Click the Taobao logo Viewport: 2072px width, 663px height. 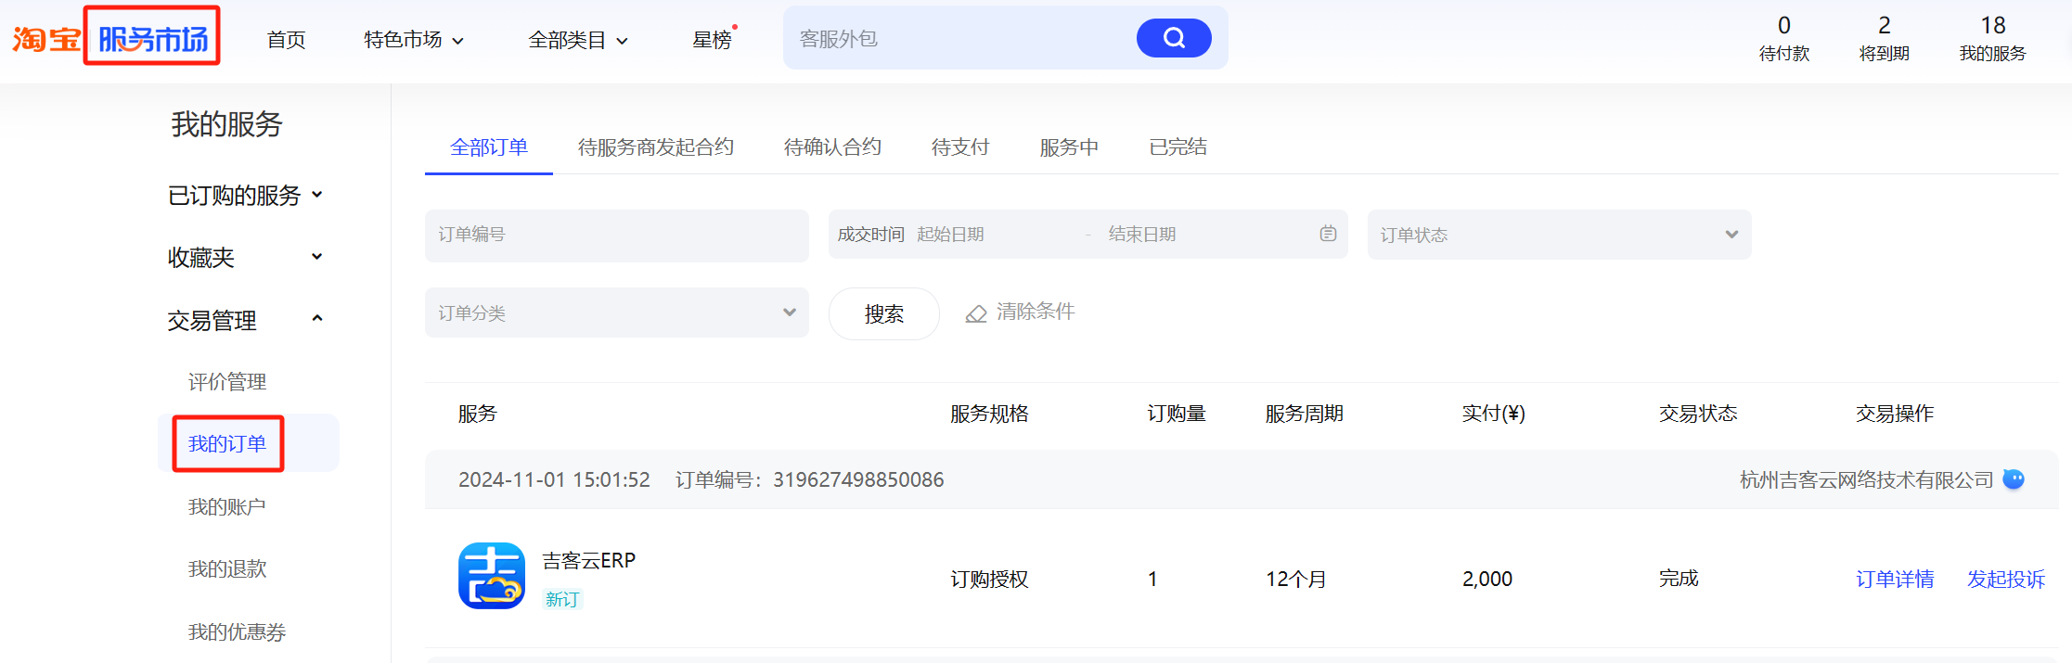click(x=46, y=39)
